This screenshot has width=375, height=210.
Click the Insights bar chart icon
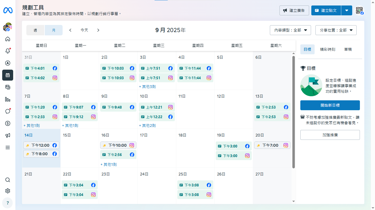point(8,99)
